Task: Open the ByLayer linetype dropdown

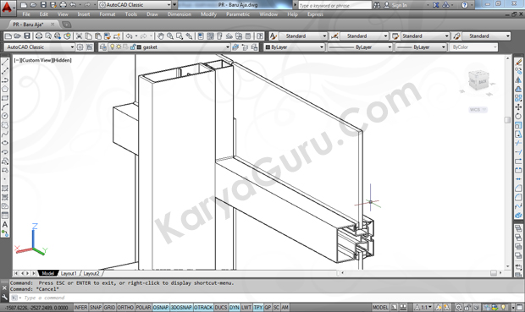Action: coord(360,47)
